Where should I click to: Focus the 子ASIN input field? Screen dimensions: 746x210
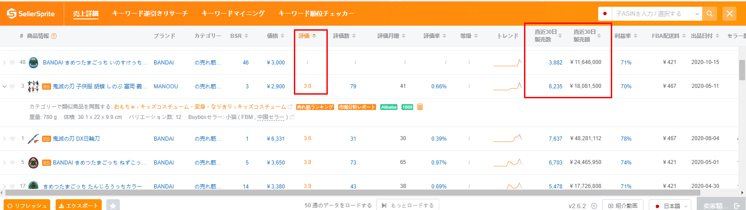click(x=657, y=14)
